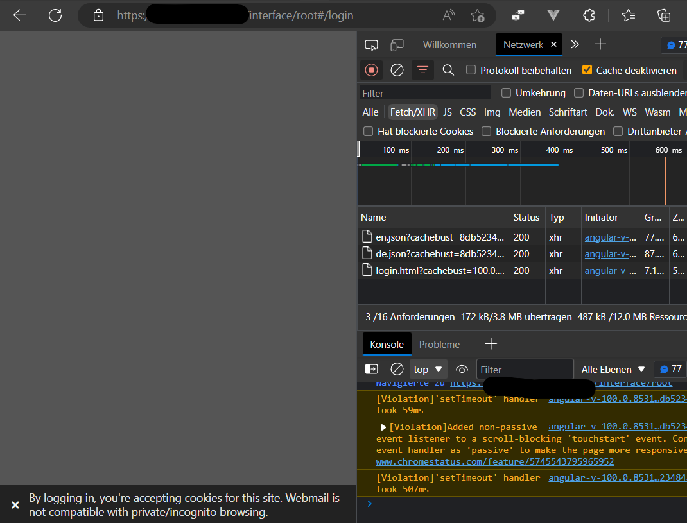The height and width of the screenshot is (523, 687).
Task: Switch to the Willkommen tab
Action: [x=449, y=45]
